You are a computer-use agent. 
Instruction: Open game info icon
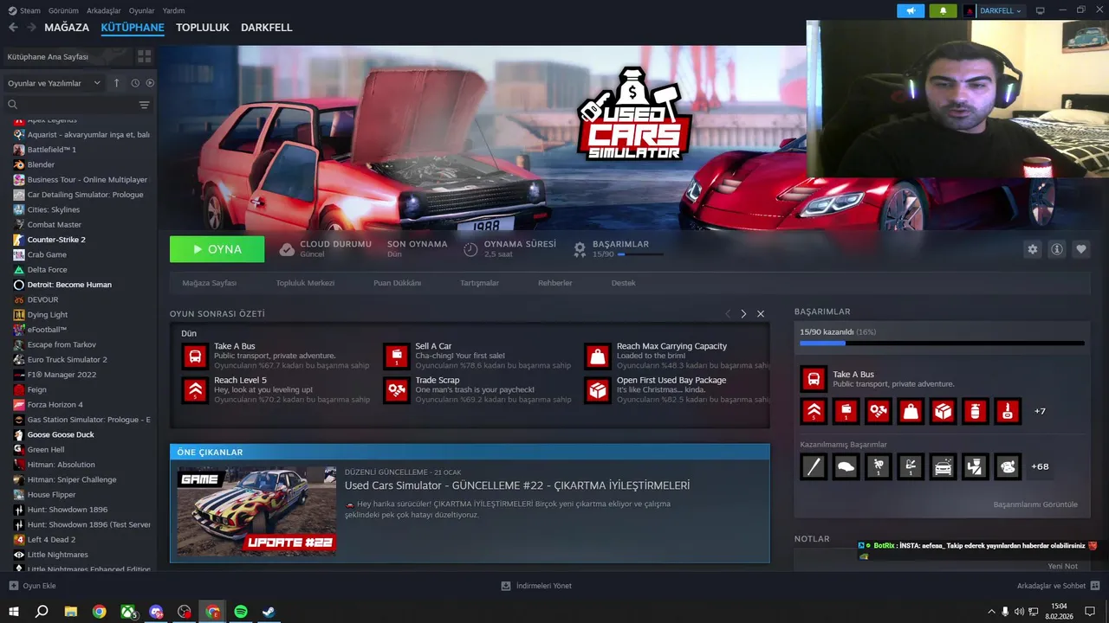pos(1057,249)
